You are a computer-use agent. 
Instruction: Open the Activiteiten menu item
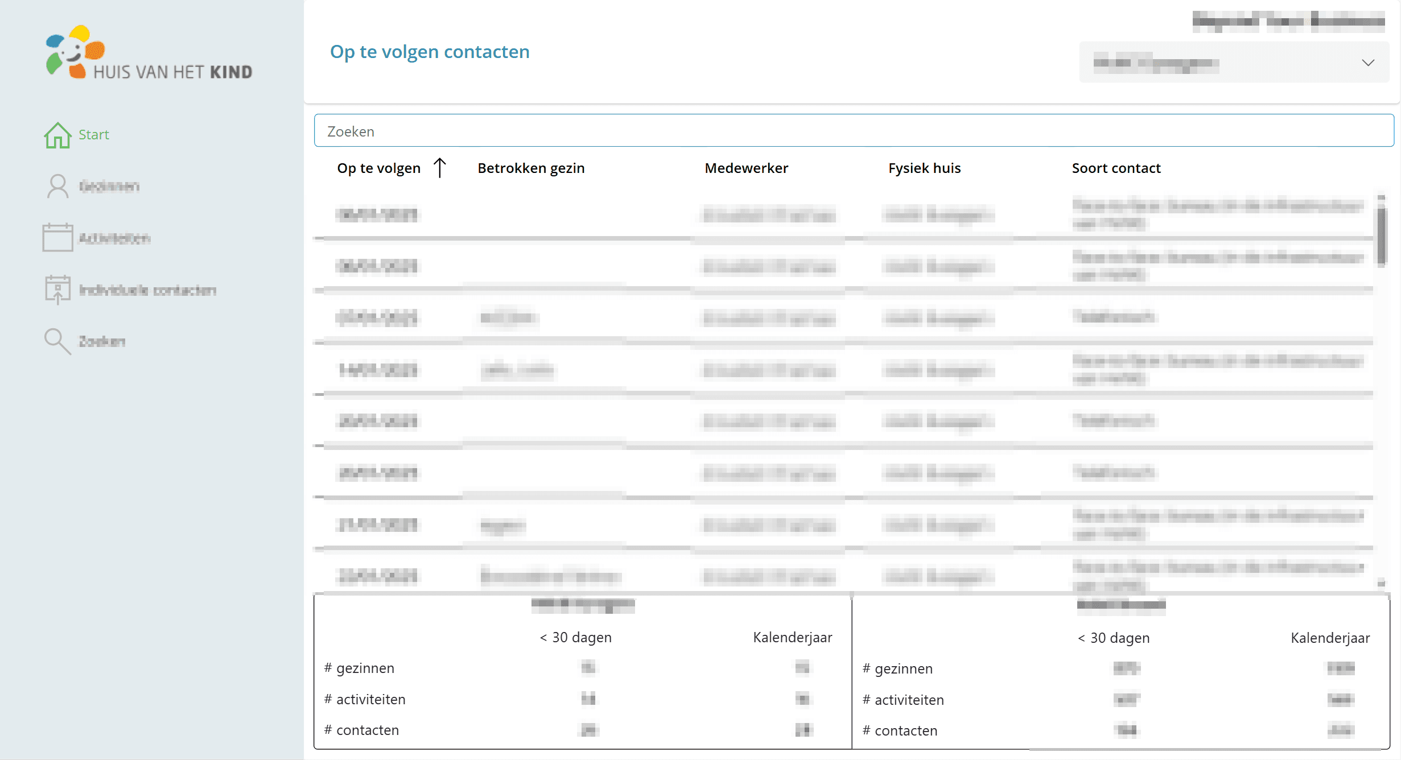pos(114,238)
